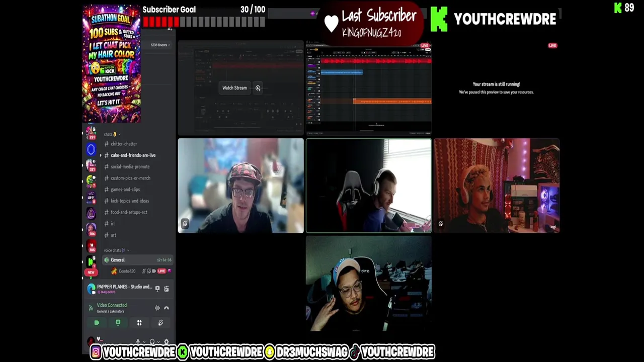Click the noise suppression waveform icon
Viewport: 644px width, 362px height.
(157, 308)
